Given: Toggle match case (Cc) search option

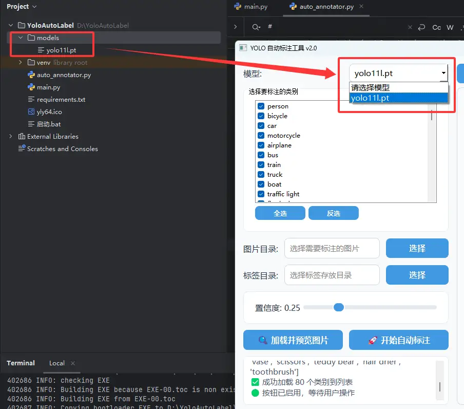Looking at the screenshot, I should [437, 27].
